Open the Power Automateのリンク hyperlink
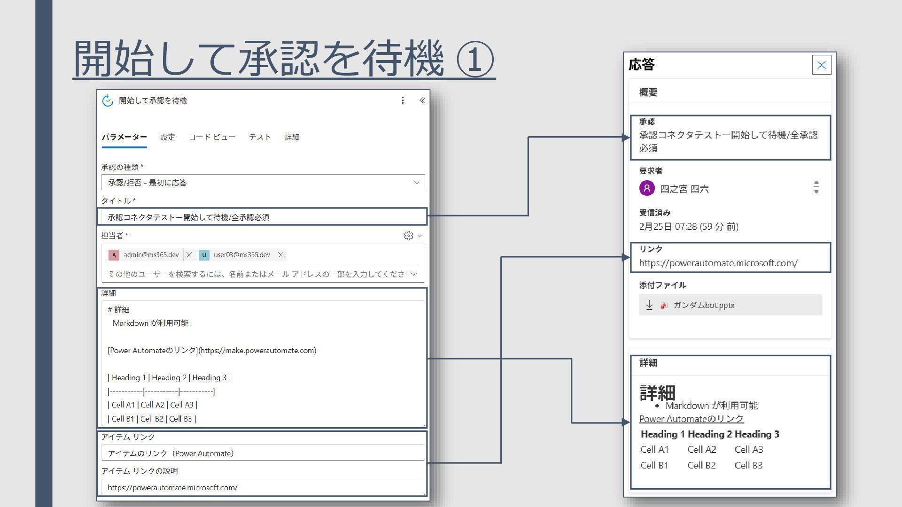The width and height of the screenshot is (902, 507). (x=691, y=419)
